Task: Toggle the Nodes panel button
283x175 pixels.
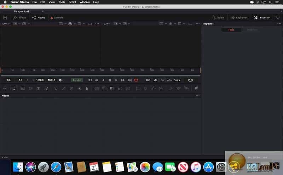Action: click(x=39, y=18)
